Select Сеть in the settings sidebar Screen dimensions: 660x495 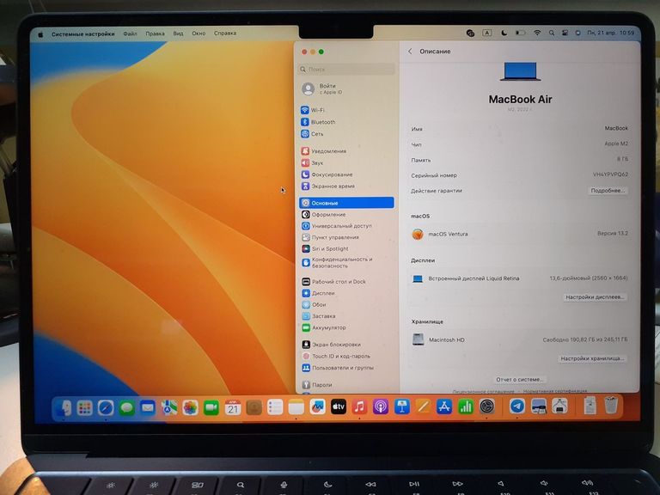pyautogui.click(x=313, y=134)
